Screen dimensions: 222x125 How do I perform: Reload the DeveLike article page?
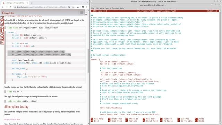tap(10, 7)
